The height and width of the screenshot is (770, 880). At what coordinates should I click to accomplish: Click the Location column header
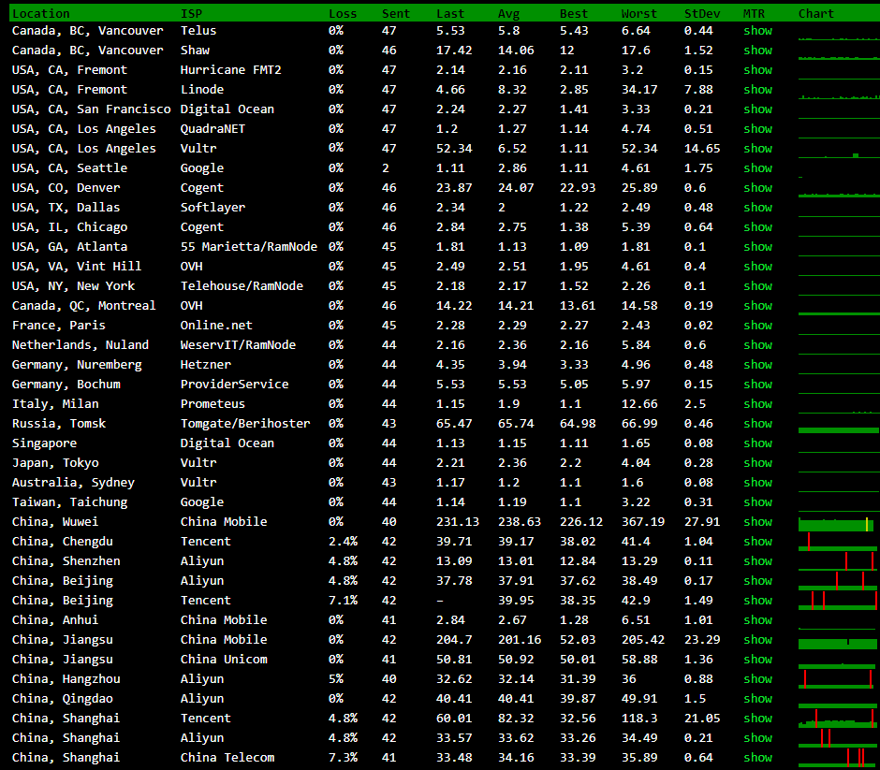click(41, 13)
